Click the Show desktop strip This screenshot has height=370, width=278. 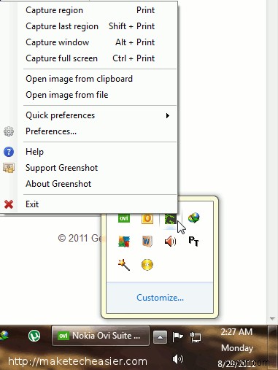(x=274, y=347)
